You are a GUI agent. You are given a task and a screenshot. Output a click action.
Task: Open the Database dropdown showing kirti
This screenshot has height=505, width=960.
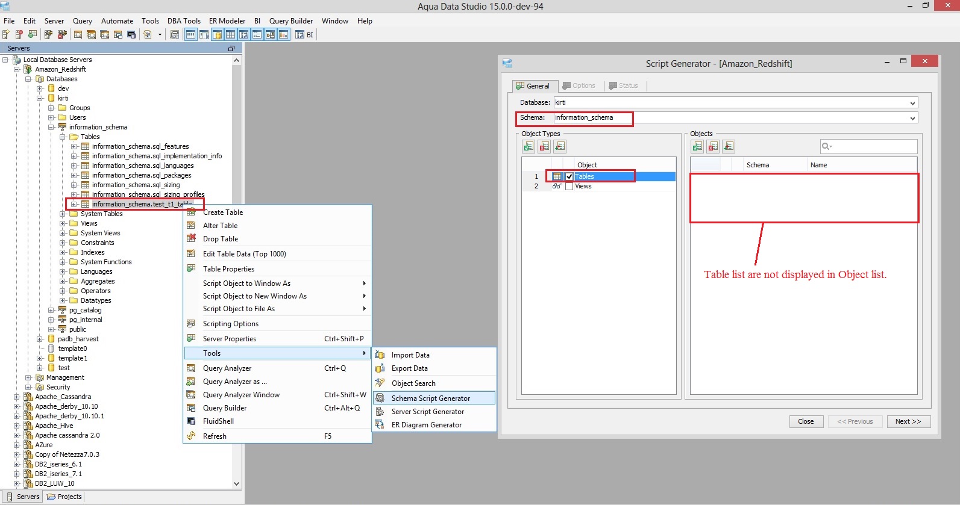tap(912, 103)
